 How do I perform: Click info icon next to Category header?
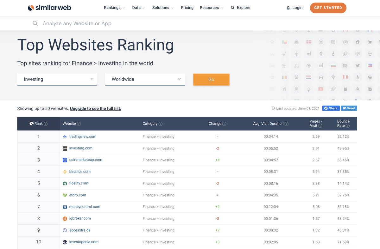(x=161, y=124)
